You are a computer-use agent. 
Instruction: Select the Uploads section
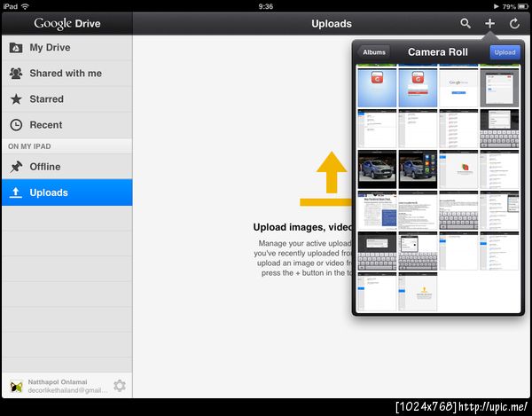[x=66, y=192]
